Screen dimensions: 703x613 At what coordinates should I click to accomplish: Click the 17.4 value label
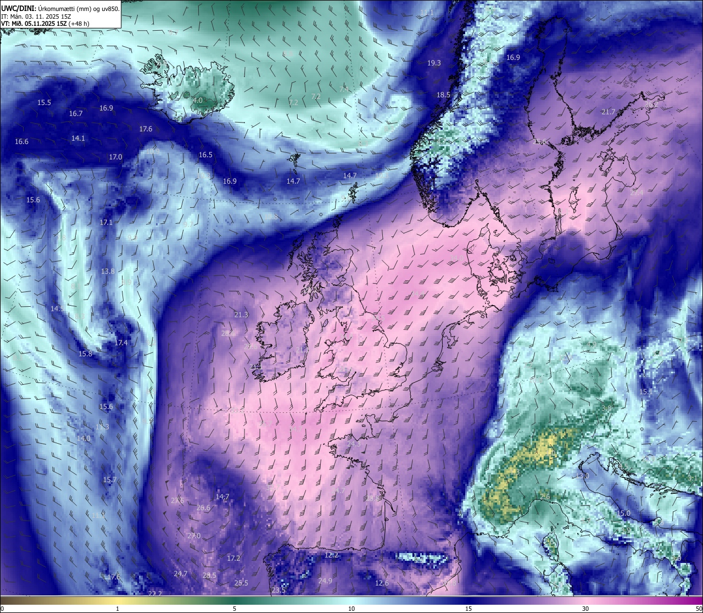pyautogui.click(x=121, y=343)
